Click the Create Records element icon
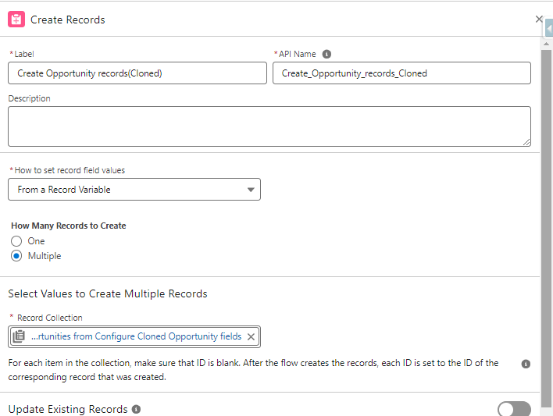 coord(16,20)
